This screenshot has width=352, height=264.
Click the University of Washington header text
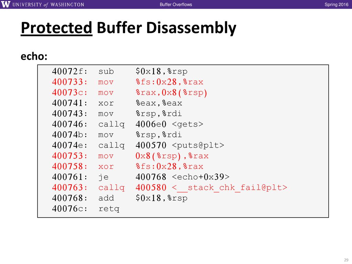tap(48, 4)
